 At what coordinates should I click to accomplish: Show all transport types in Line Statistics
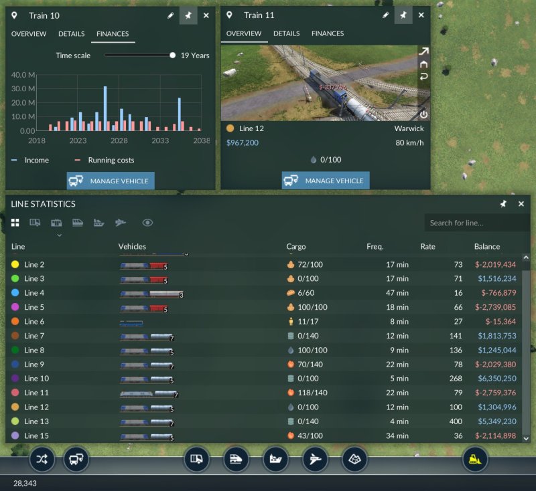click(x=15, y=223)
